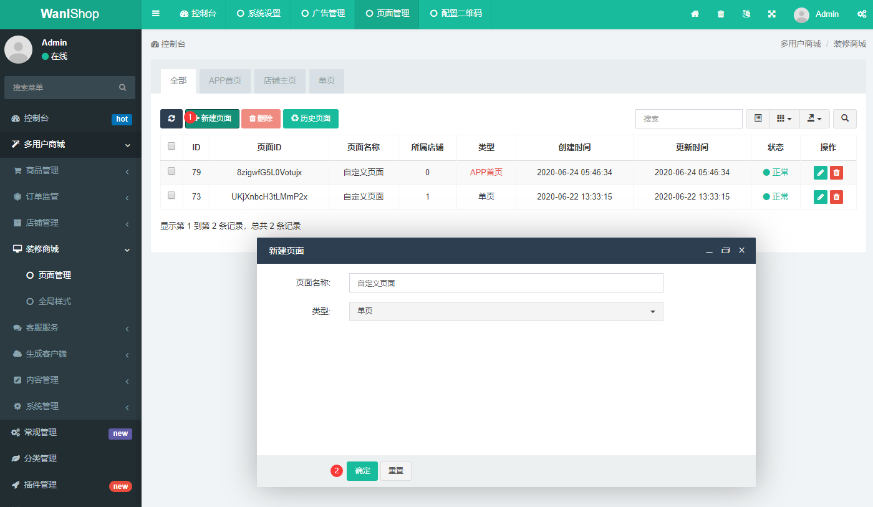The image size is (873, 507).
Task: Open the column toggle grid dropdown
Action: (784, 118)
